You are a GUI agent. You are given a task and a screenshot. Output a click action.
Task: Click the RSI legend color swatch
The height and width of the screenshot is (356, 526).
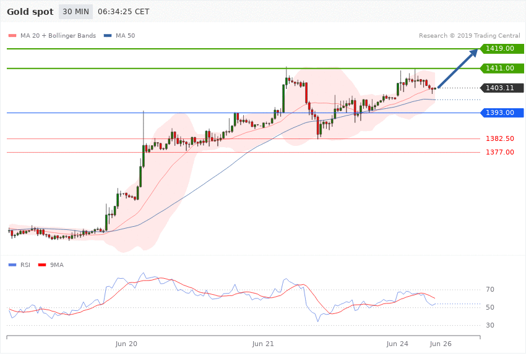(x=12, y=265)
